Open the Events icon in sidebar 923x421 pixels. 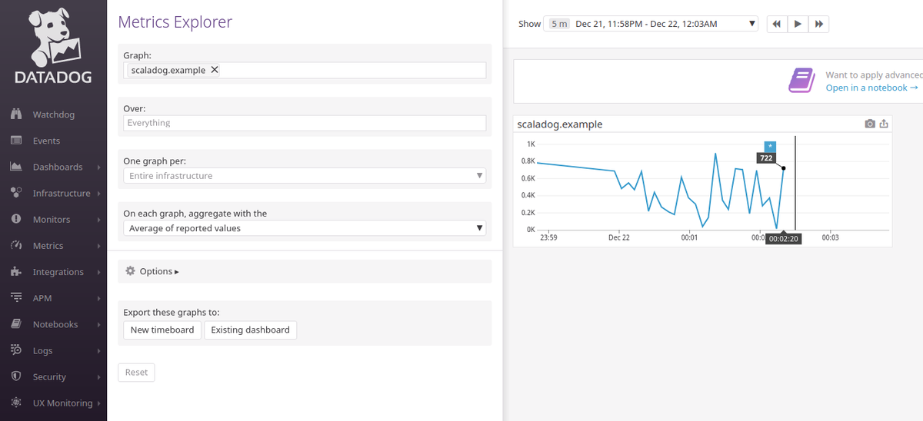[x=15, y=141]
